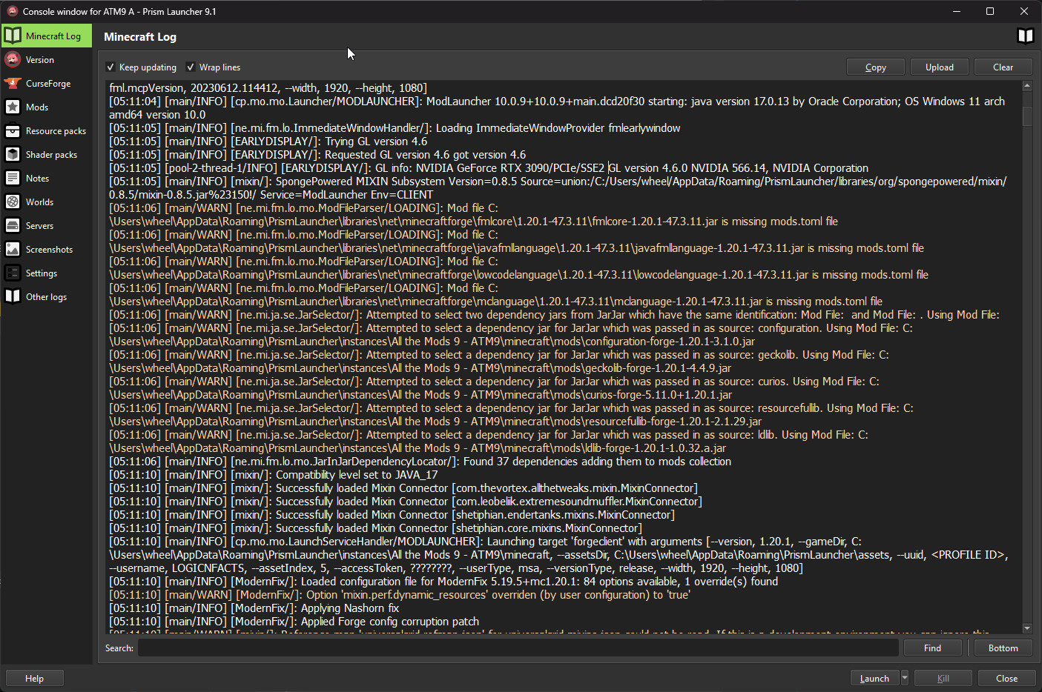The image size is (1042, 692).
Task: Open the Minecraft Log page icon
Action: point(13,36)
